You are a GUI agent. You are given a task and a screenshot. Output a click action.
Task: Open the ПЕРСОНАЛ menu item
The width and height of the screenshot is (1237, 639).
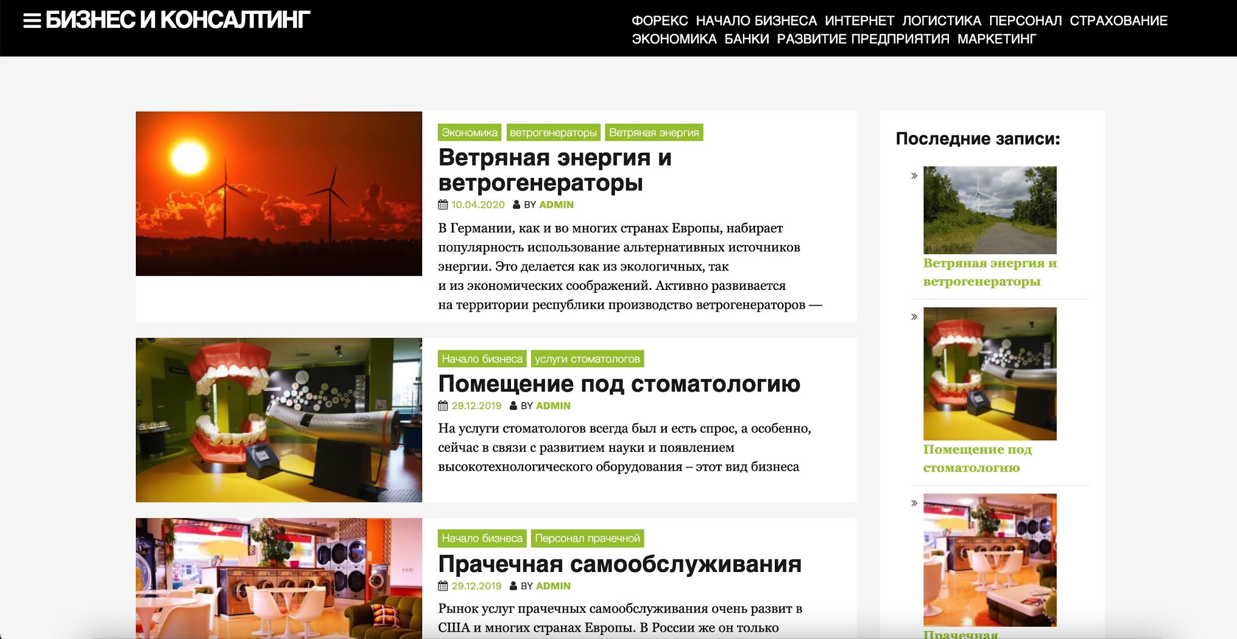click(x=1026, y=21)
